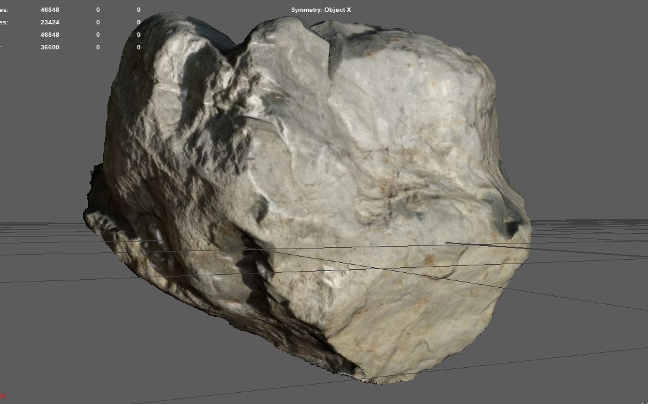Click the zero to the right of 23424
Screen dimensions: 648x404
pyautogui.click(x=98, y=22)
